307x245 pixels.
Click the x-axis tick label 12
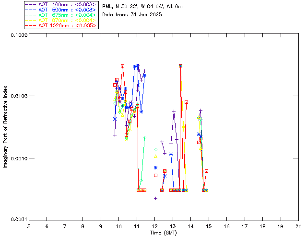tap(154, 226)
